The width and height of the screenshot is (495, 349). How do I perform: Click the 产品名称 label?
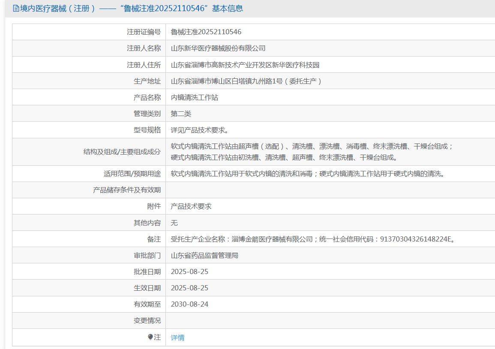147,98
